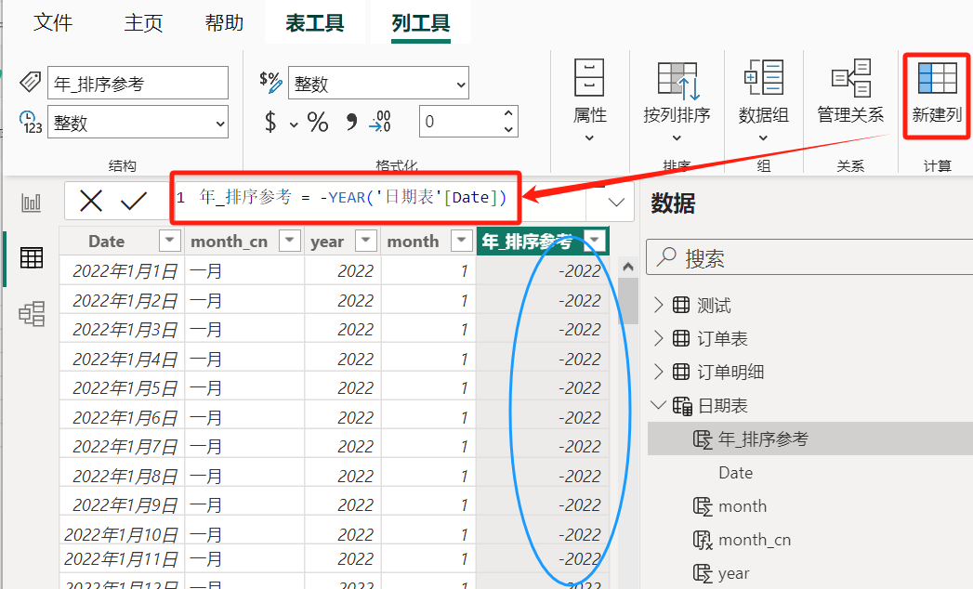Edit the column name field 年_排序参考
973x589 pixels.
[138, 84]
